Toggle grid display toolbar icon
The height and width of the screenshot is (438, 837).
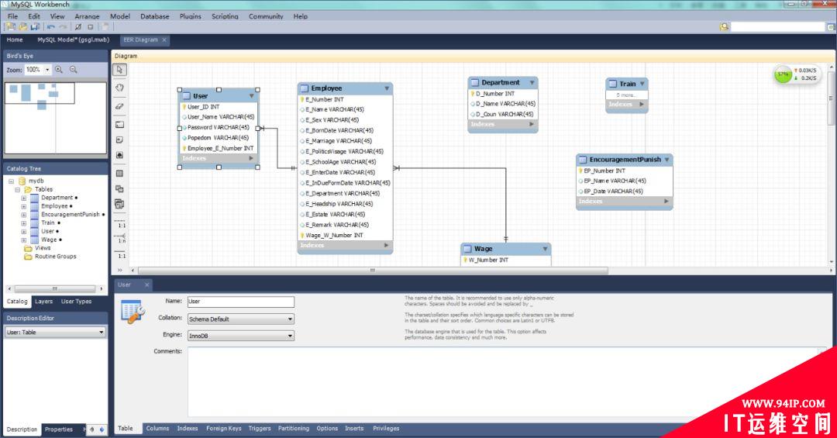(x=78, y=26)
